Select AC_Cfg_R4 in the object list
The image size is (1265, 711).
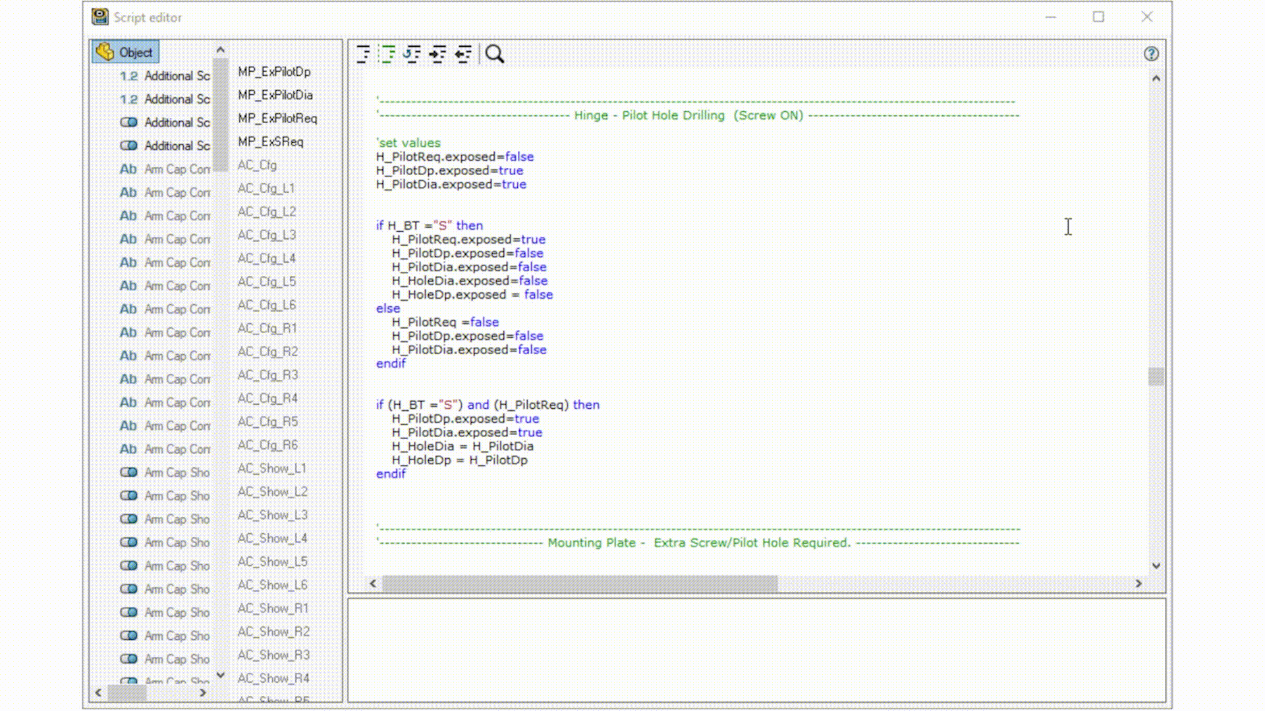tap(267, 398)
